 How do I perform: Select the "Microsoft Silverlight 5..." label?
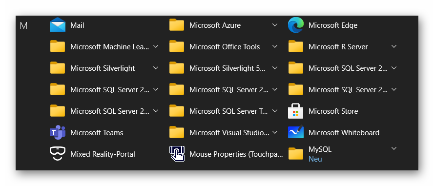227,68
